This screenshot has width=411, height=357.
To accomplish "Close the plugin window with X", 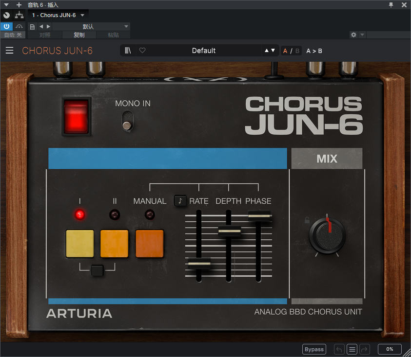I will pos(404,5).
